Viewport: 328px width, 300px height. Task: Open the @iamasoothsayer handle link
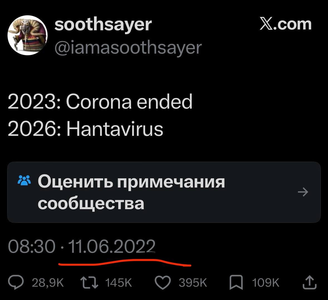[128, 48]
